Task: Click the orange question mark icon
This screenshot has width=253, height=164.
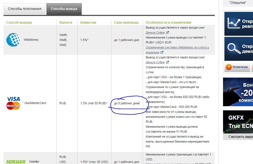Action: coord(229,67)
